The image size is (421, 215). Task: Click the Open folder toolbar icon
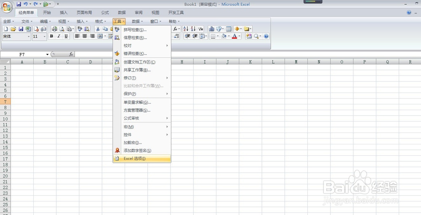(13, 29)
